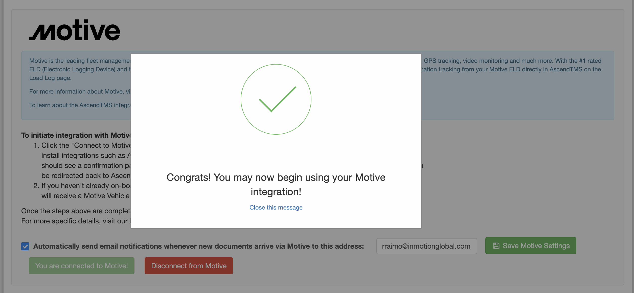Disconnect from Motive
634x293 pixels.
click(189, 266)
